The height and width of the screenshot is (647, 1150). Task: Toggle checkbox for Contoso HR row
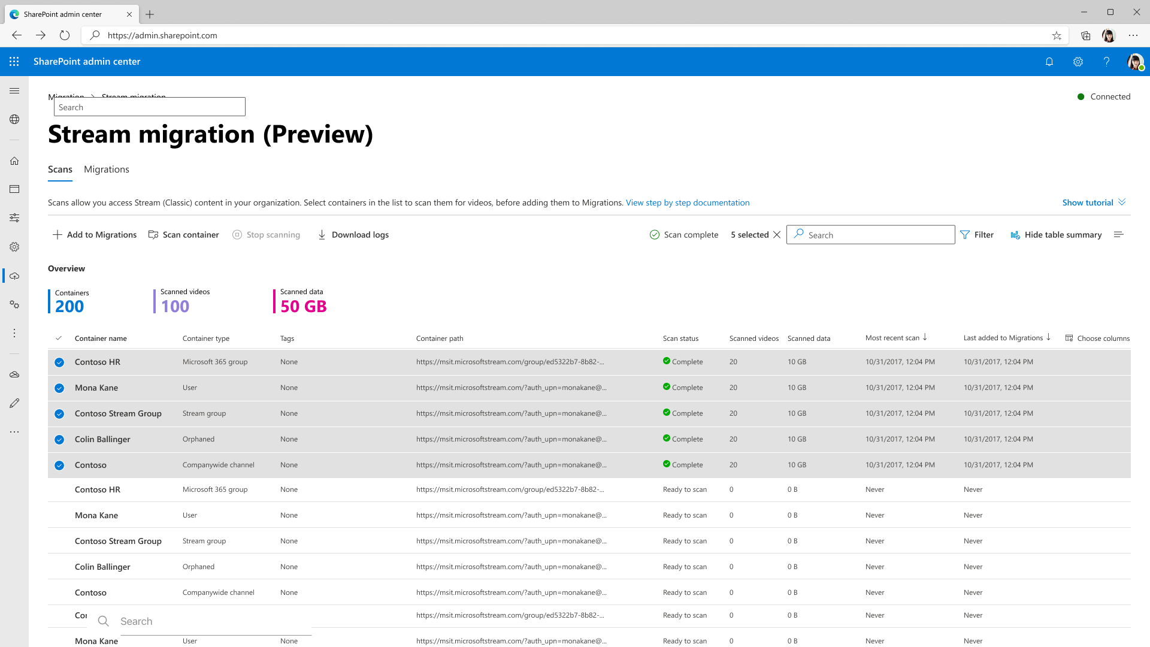59,362
